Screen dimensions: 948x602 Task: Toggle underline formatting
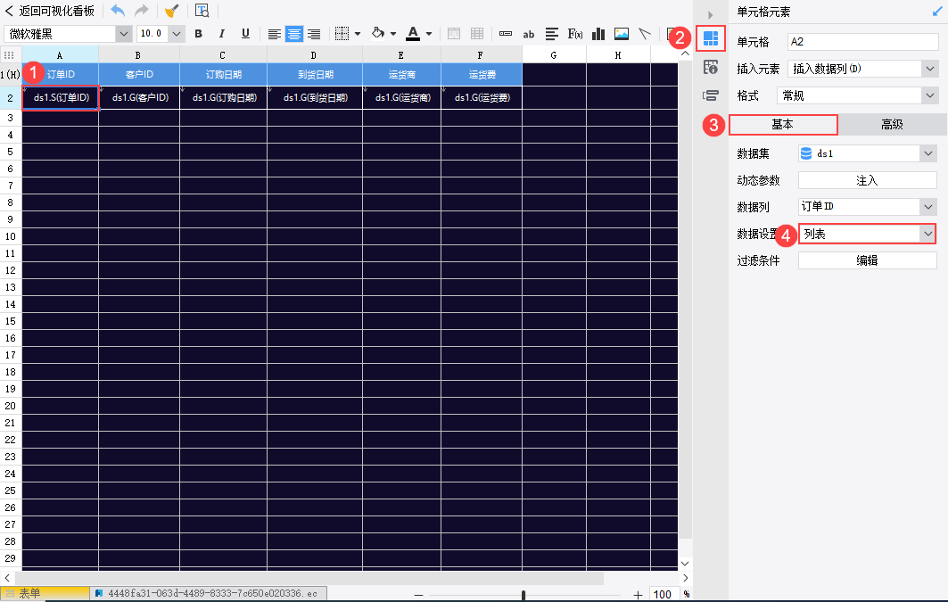243,34
